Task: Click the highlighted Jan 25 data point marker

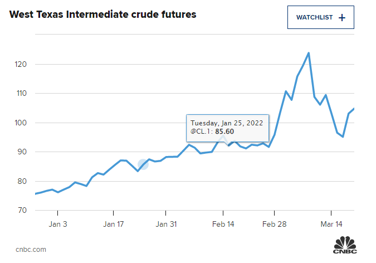Action: click(143, 164)
